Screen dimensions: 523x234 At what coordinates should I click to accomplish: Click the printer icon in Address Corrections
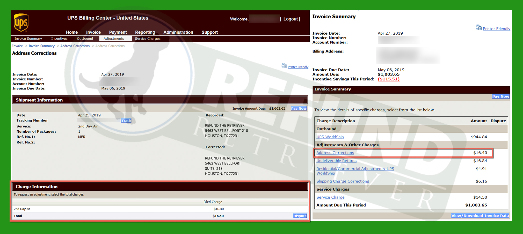284,66
